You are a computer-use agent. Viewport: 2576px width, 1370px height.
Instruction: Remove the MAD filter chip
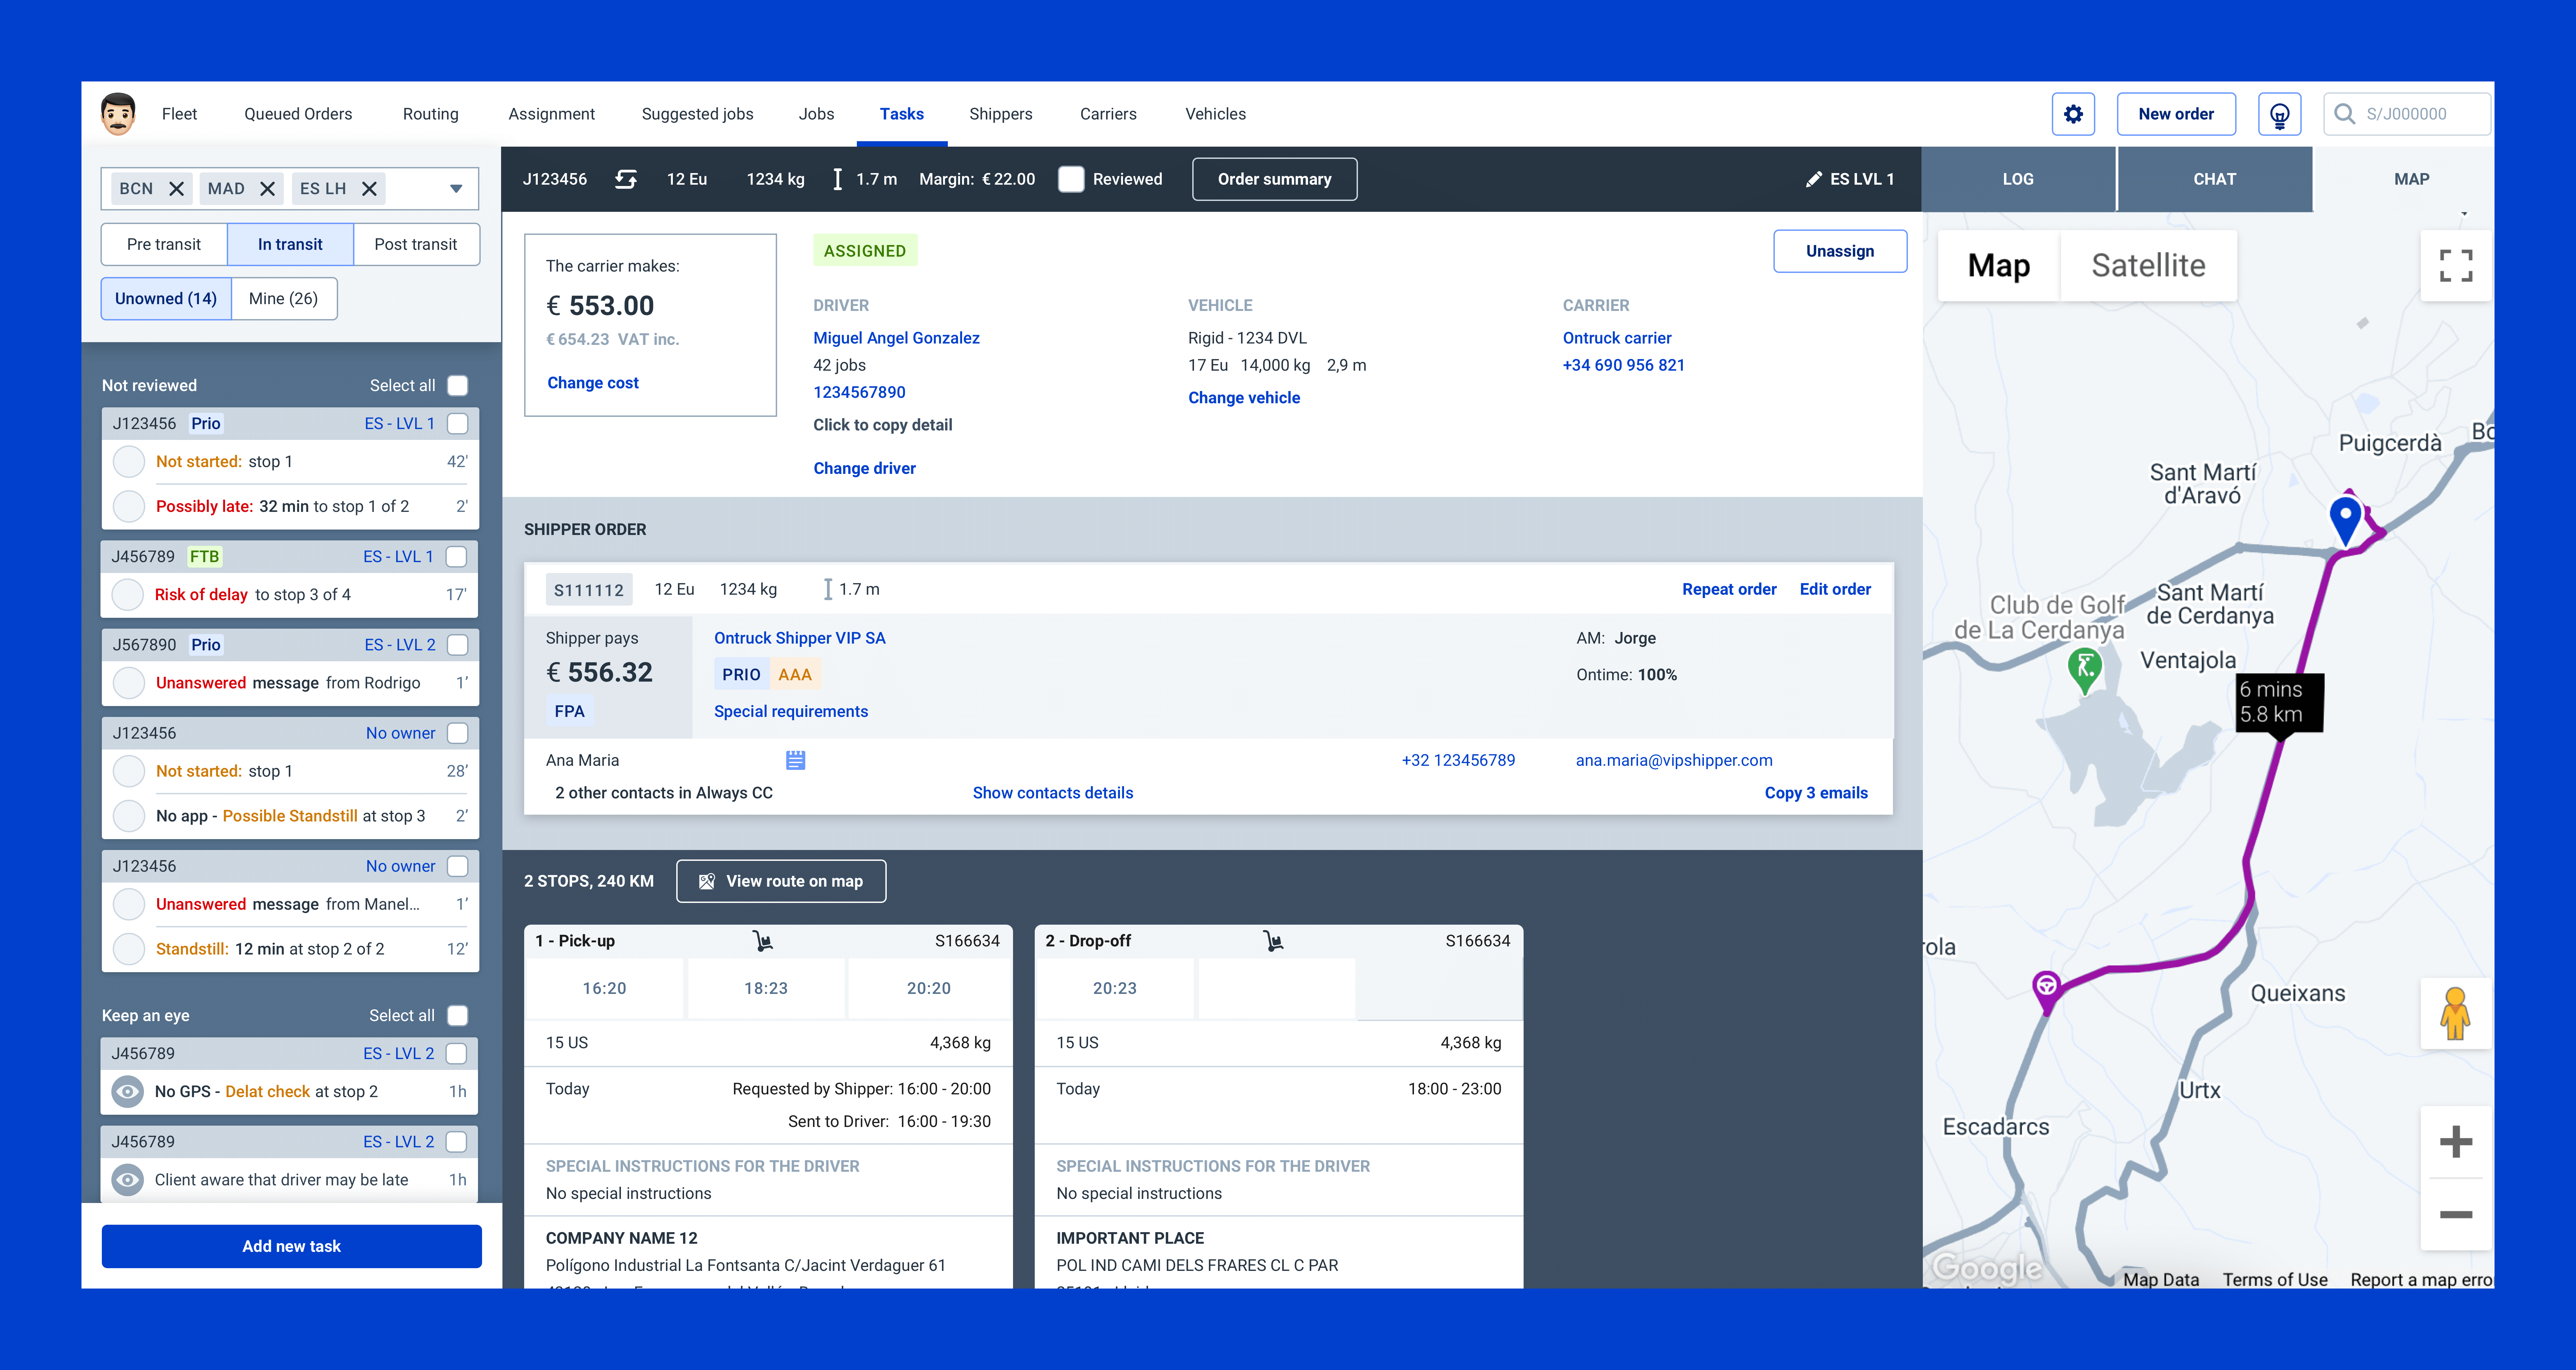click(x=267, y=189)
